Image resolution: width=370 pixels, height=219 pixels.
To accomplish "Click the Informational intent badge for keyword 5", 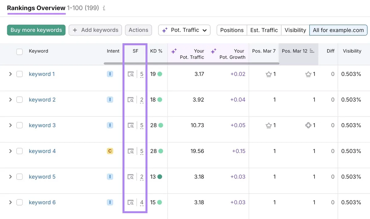I will click(110, 177).
